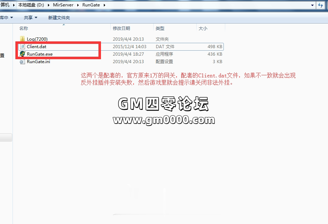Sort by the 类型 column header
The width and height of the screenshot is (328, 224).
point(160,28)
